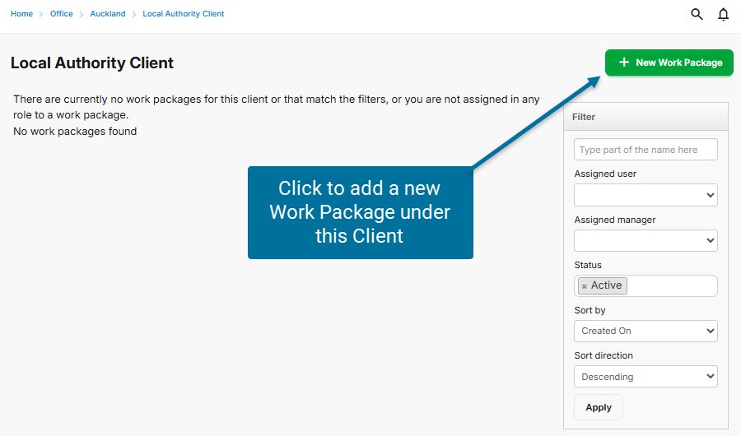Go to Home breadcrumb

point(21,14)
